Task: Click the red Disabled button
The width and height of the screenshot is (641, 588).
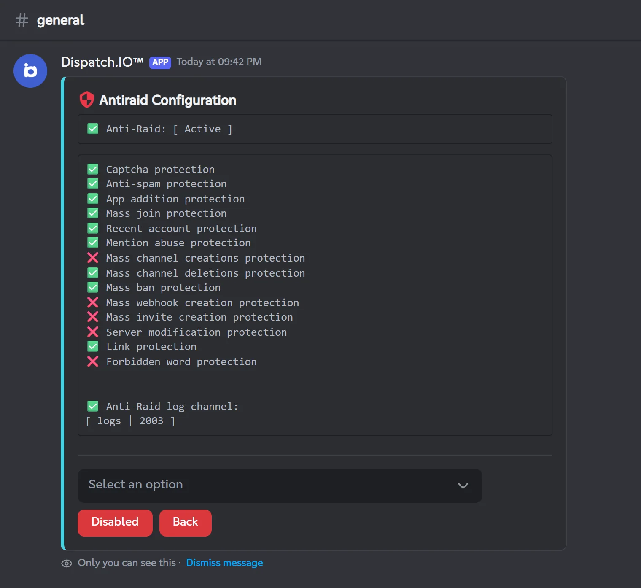Action: (115, 523)
